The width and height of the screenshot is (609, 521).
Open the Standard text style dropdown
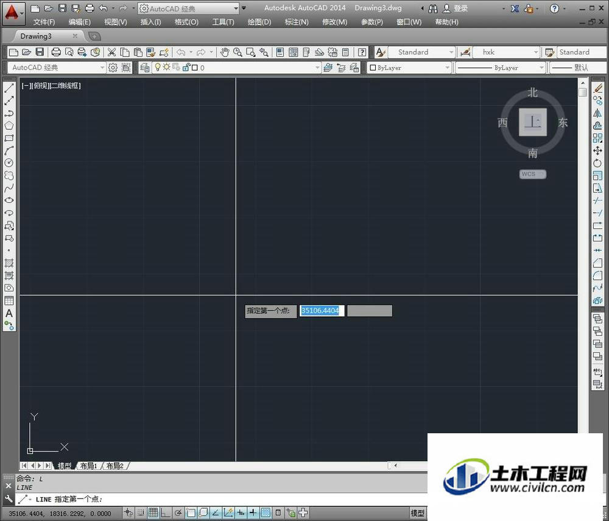(451, 52)
